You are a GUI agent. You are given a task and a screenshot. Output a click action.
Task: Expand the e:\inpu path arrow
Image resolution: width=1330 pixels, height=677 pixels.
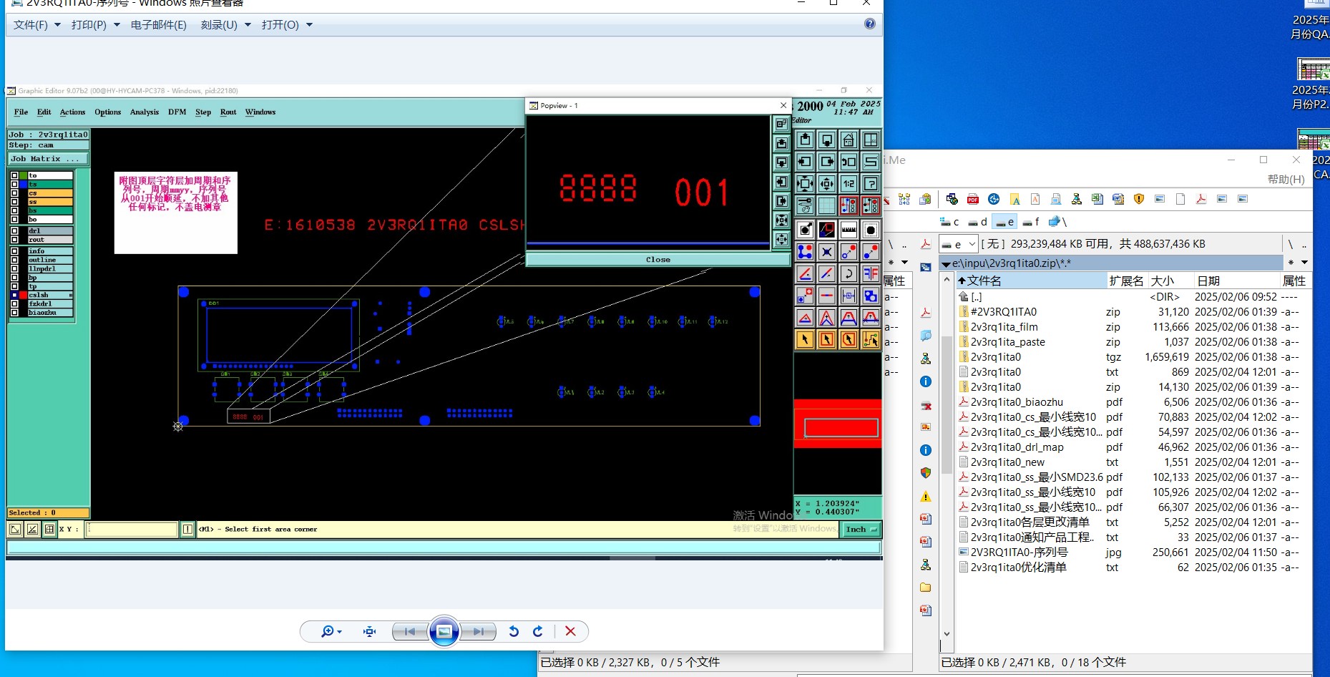click(x=946, y=264)
